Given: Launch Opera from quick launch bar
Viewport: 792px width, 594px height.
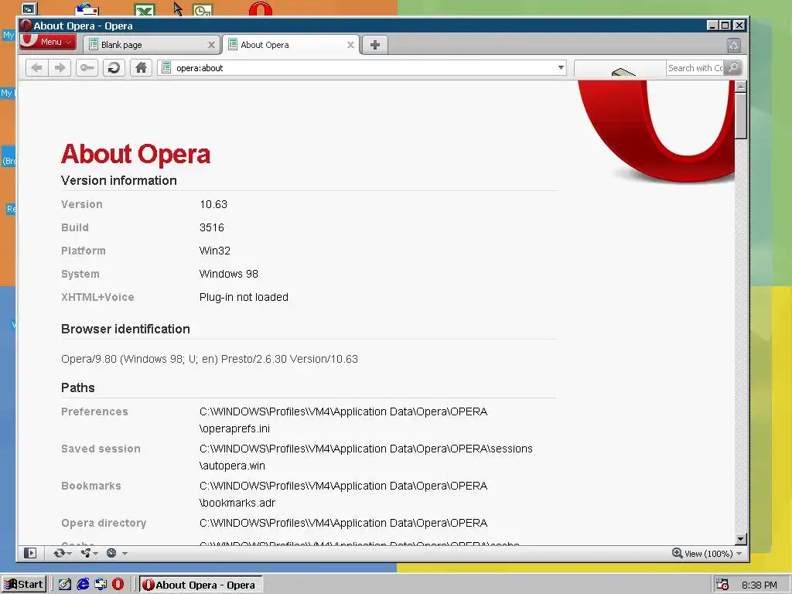Looking at the screenshot, I should coord(118,585).
